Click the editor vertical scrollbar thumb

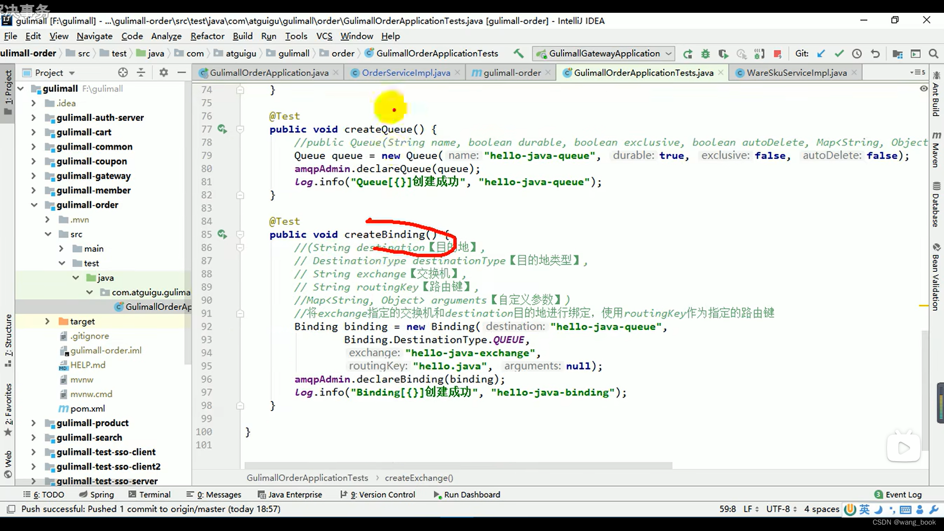[925, 391]
